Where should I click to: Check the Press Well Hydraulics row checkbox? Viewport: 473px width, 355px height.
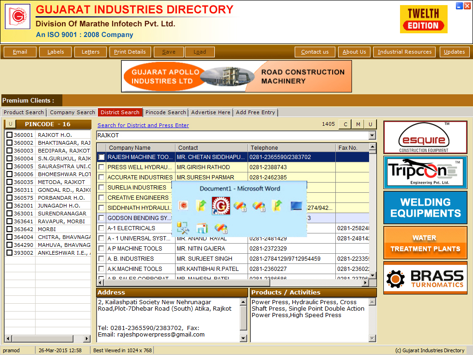(x=101, y=167)
